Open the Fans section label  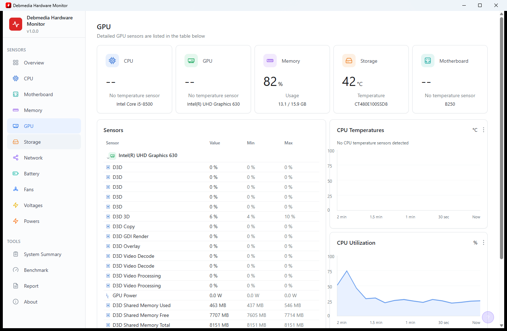(x=29, y=189)
